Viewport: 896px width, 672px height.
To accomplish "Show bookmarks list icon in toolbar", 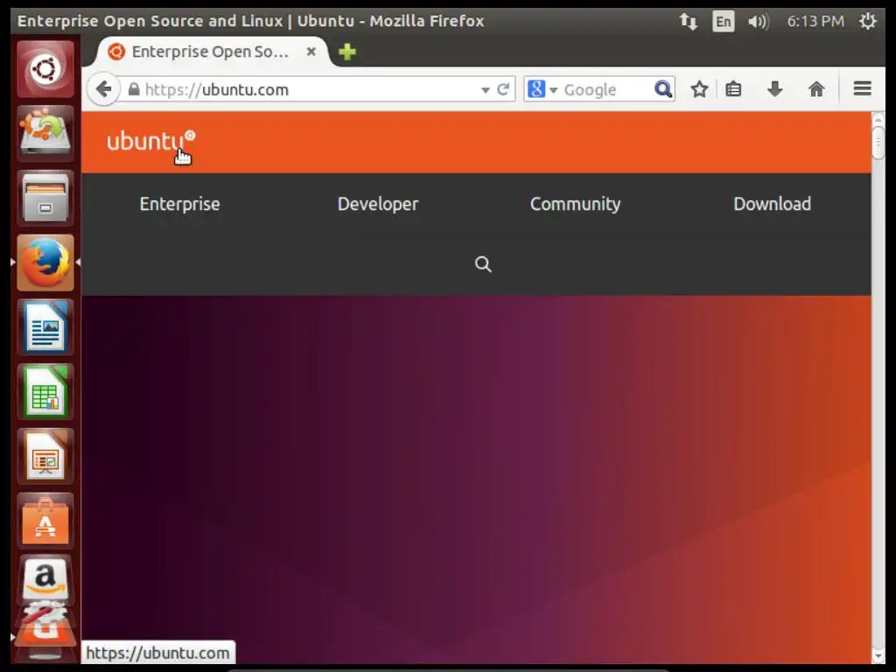I will coord(733,89).
